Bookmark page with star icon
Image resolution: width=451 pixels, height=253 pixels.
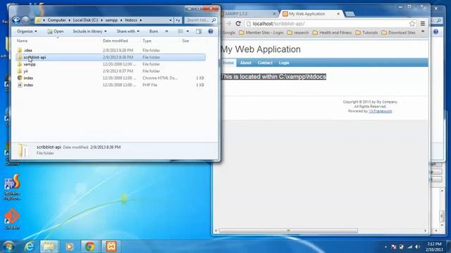click(412, 23)
